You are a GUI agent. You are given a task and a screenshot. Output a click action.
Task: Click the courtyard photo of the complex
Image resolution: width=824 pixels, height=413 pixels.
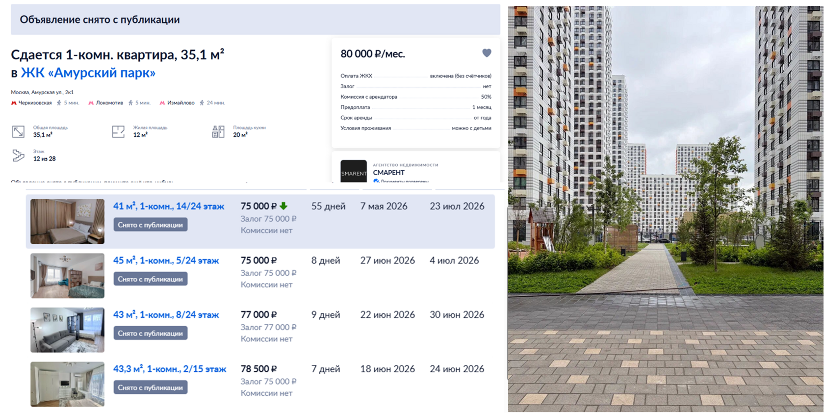666,208
